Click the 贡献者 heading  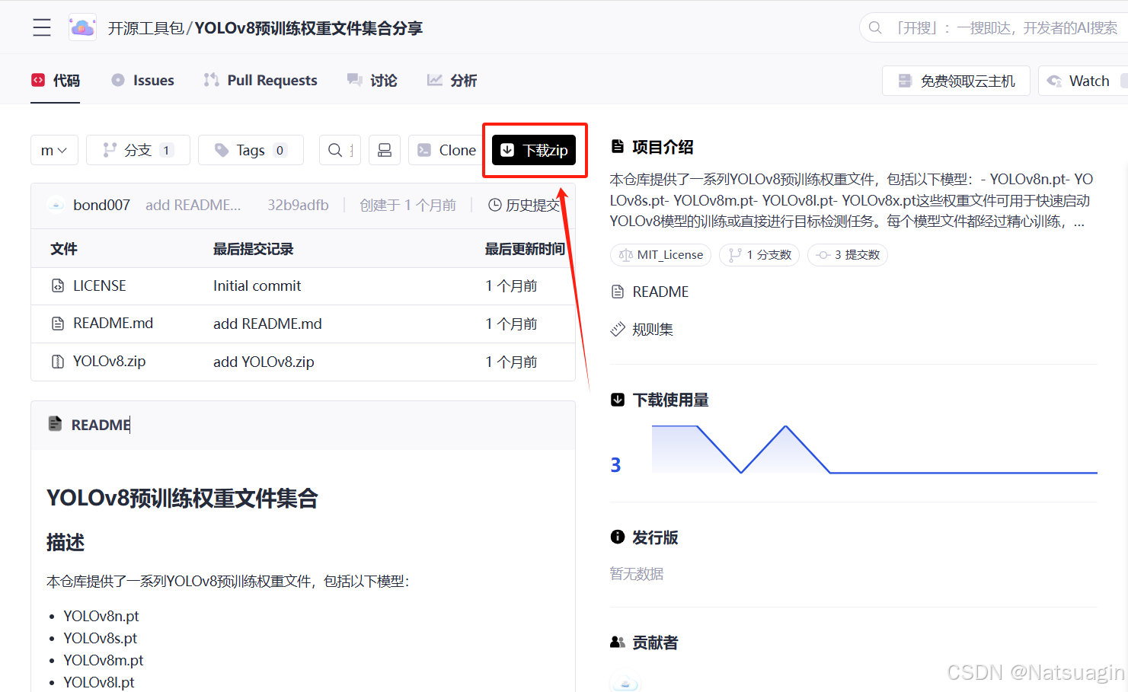click(x=655, y=643)
